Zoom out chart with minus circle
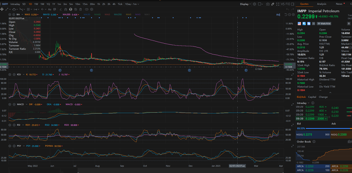The height and width of the screenshot is (173, 352). pos(290,15)
